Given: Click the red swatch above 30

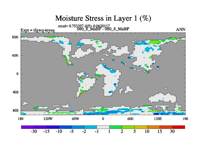Looking at the screenshot, I should click(x=178, y=127).
